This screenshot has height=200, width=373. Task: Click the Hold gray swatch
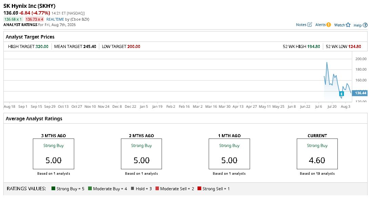click(x=132, y=189)
